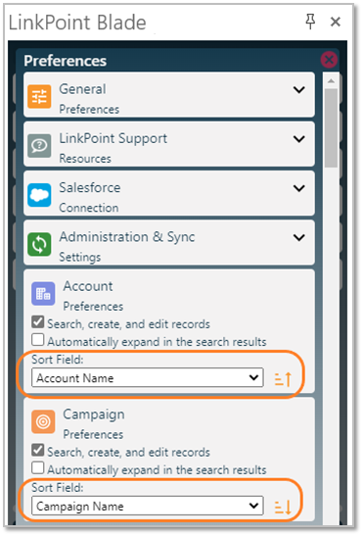This screenshot has height=536, width=363.
Task: Uncheck Campaign Search, create, and edit records
Action: 37,450
